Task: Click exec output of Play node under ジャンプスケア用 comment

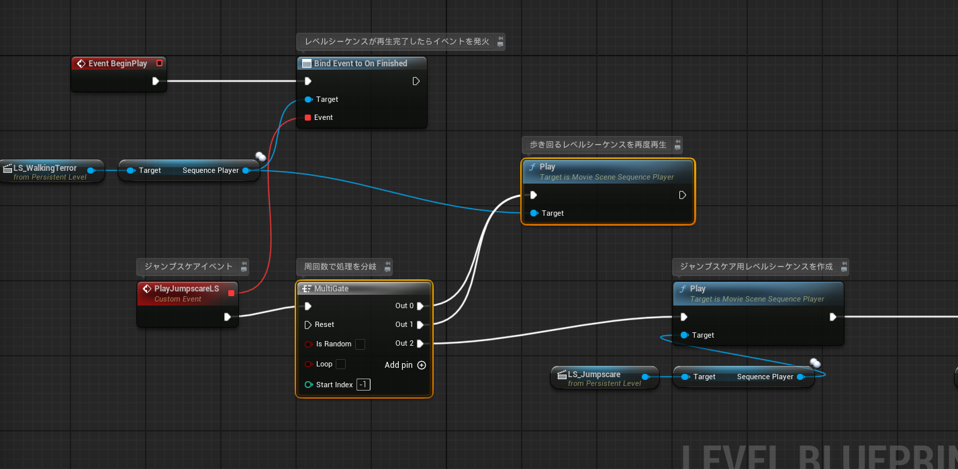Action: pyautogui.click(x=833, y=317)
